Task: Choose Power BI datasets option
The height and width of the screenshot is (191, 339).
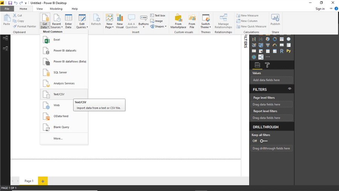Action: click(64, 51)
